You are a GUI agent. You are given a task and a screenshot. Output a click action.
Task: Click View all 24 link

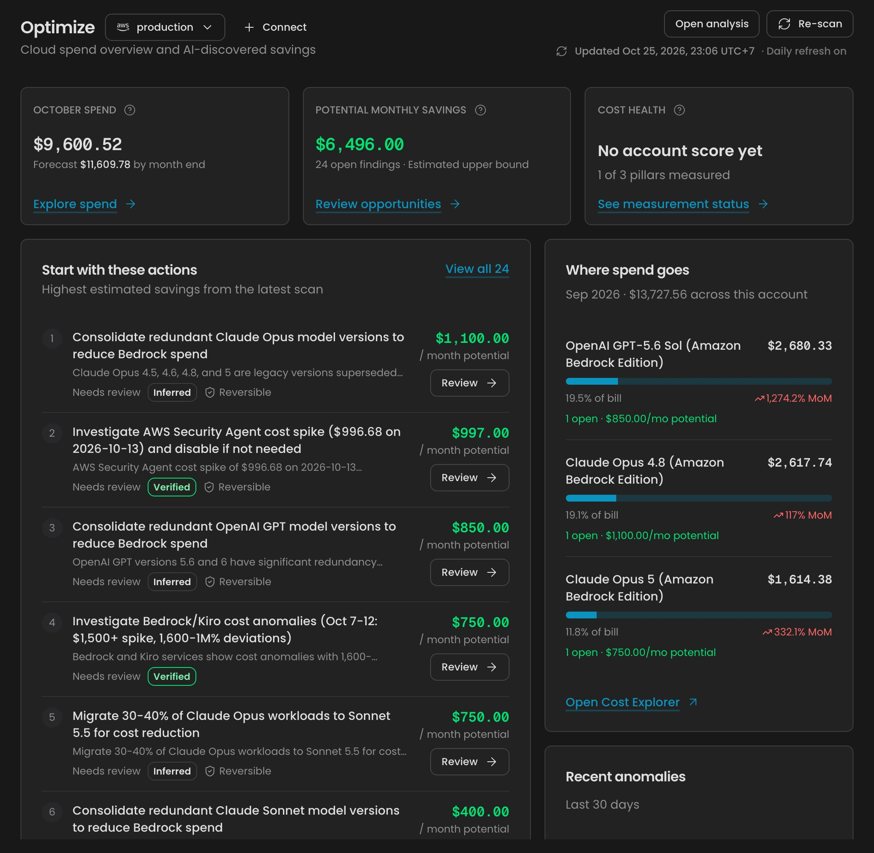tap(477, 269)
